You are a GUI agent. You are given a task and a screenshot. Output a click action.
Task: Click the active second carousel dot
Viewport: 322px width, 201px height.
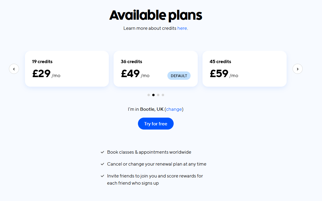[153, 95]
